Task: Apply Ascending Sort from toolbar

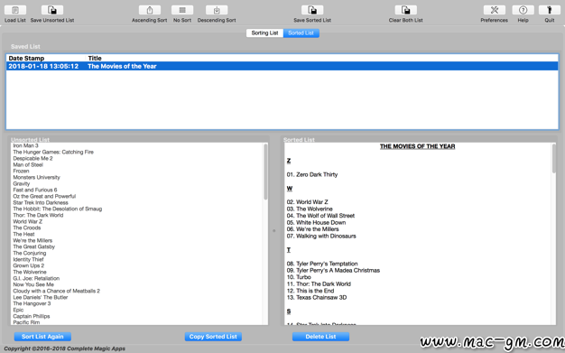Action: click(x=150, y=10)
